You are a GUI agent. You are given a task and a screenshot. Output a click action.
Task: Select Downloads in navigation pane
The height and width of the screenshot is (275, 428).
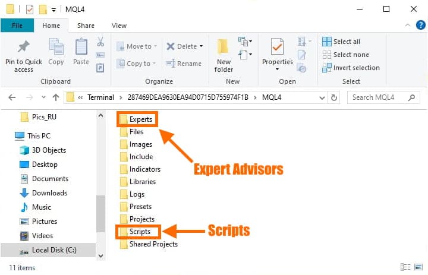coord(43,193)
